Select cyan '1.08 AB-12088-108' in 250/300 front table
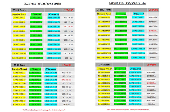The image size is (170, 112). click(138, 58)
